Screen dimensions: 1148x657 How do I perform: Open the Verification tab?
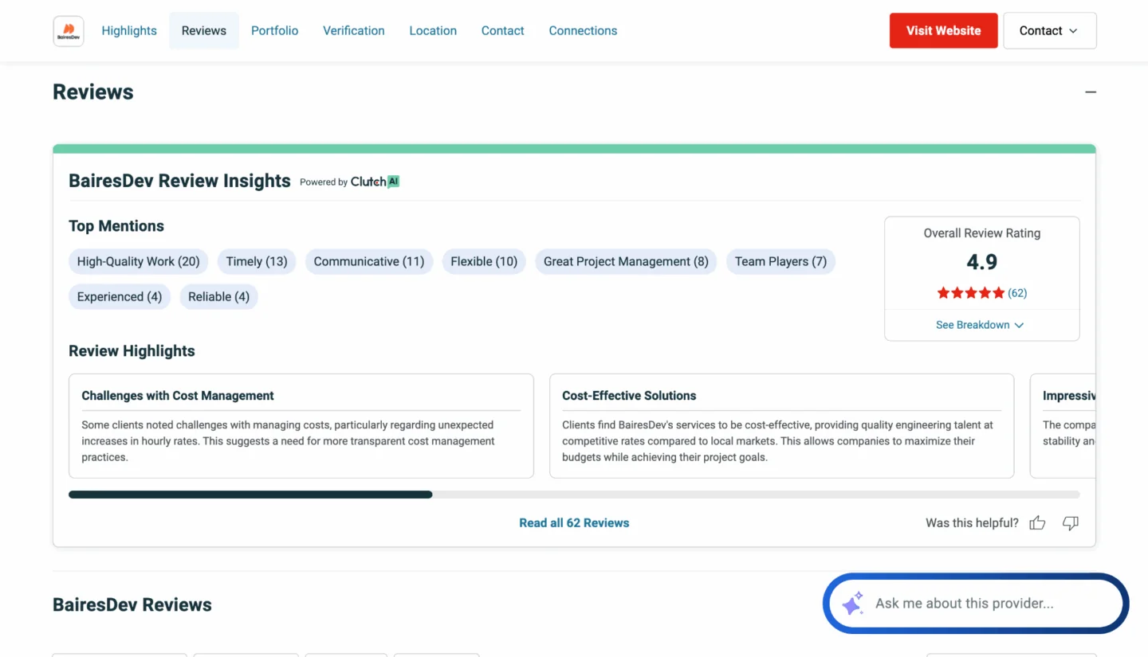tap(354, 30)
